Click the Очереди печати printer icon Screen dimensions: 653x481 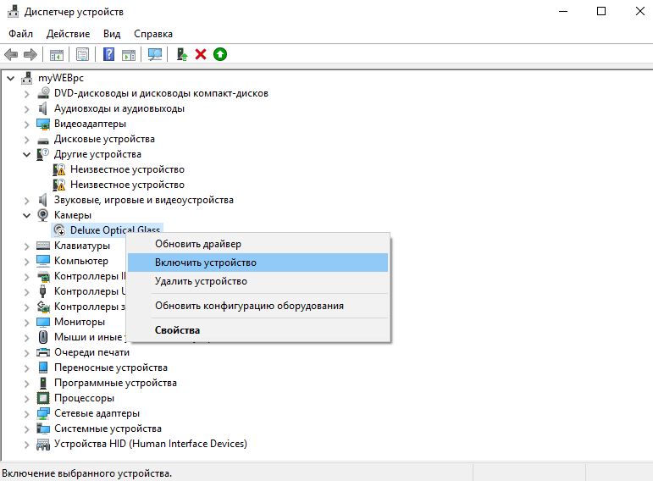[43, 352]
